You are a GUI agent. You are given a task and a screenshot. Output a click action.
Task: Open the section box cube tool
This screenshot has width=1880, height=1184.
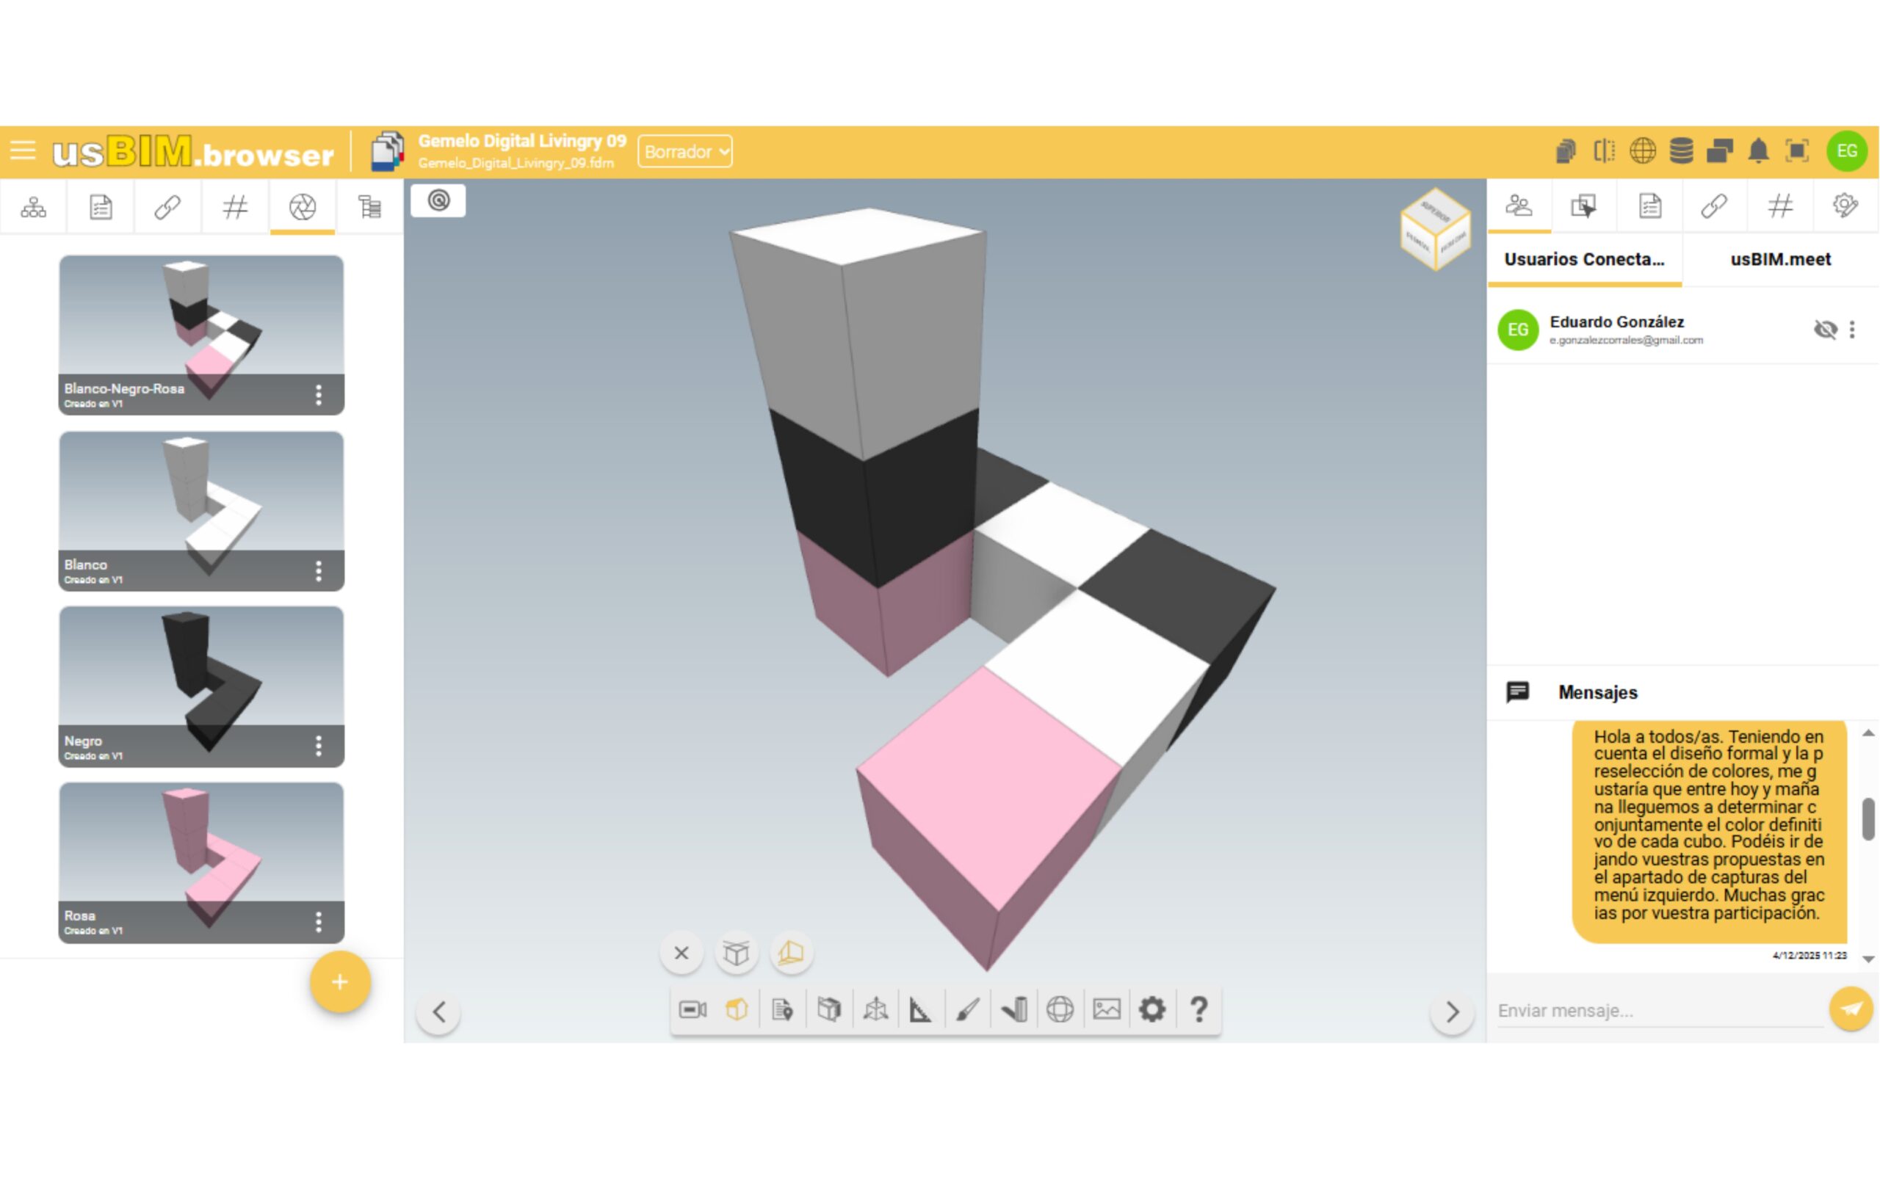pyautogui.click(x=829, y=1010)
